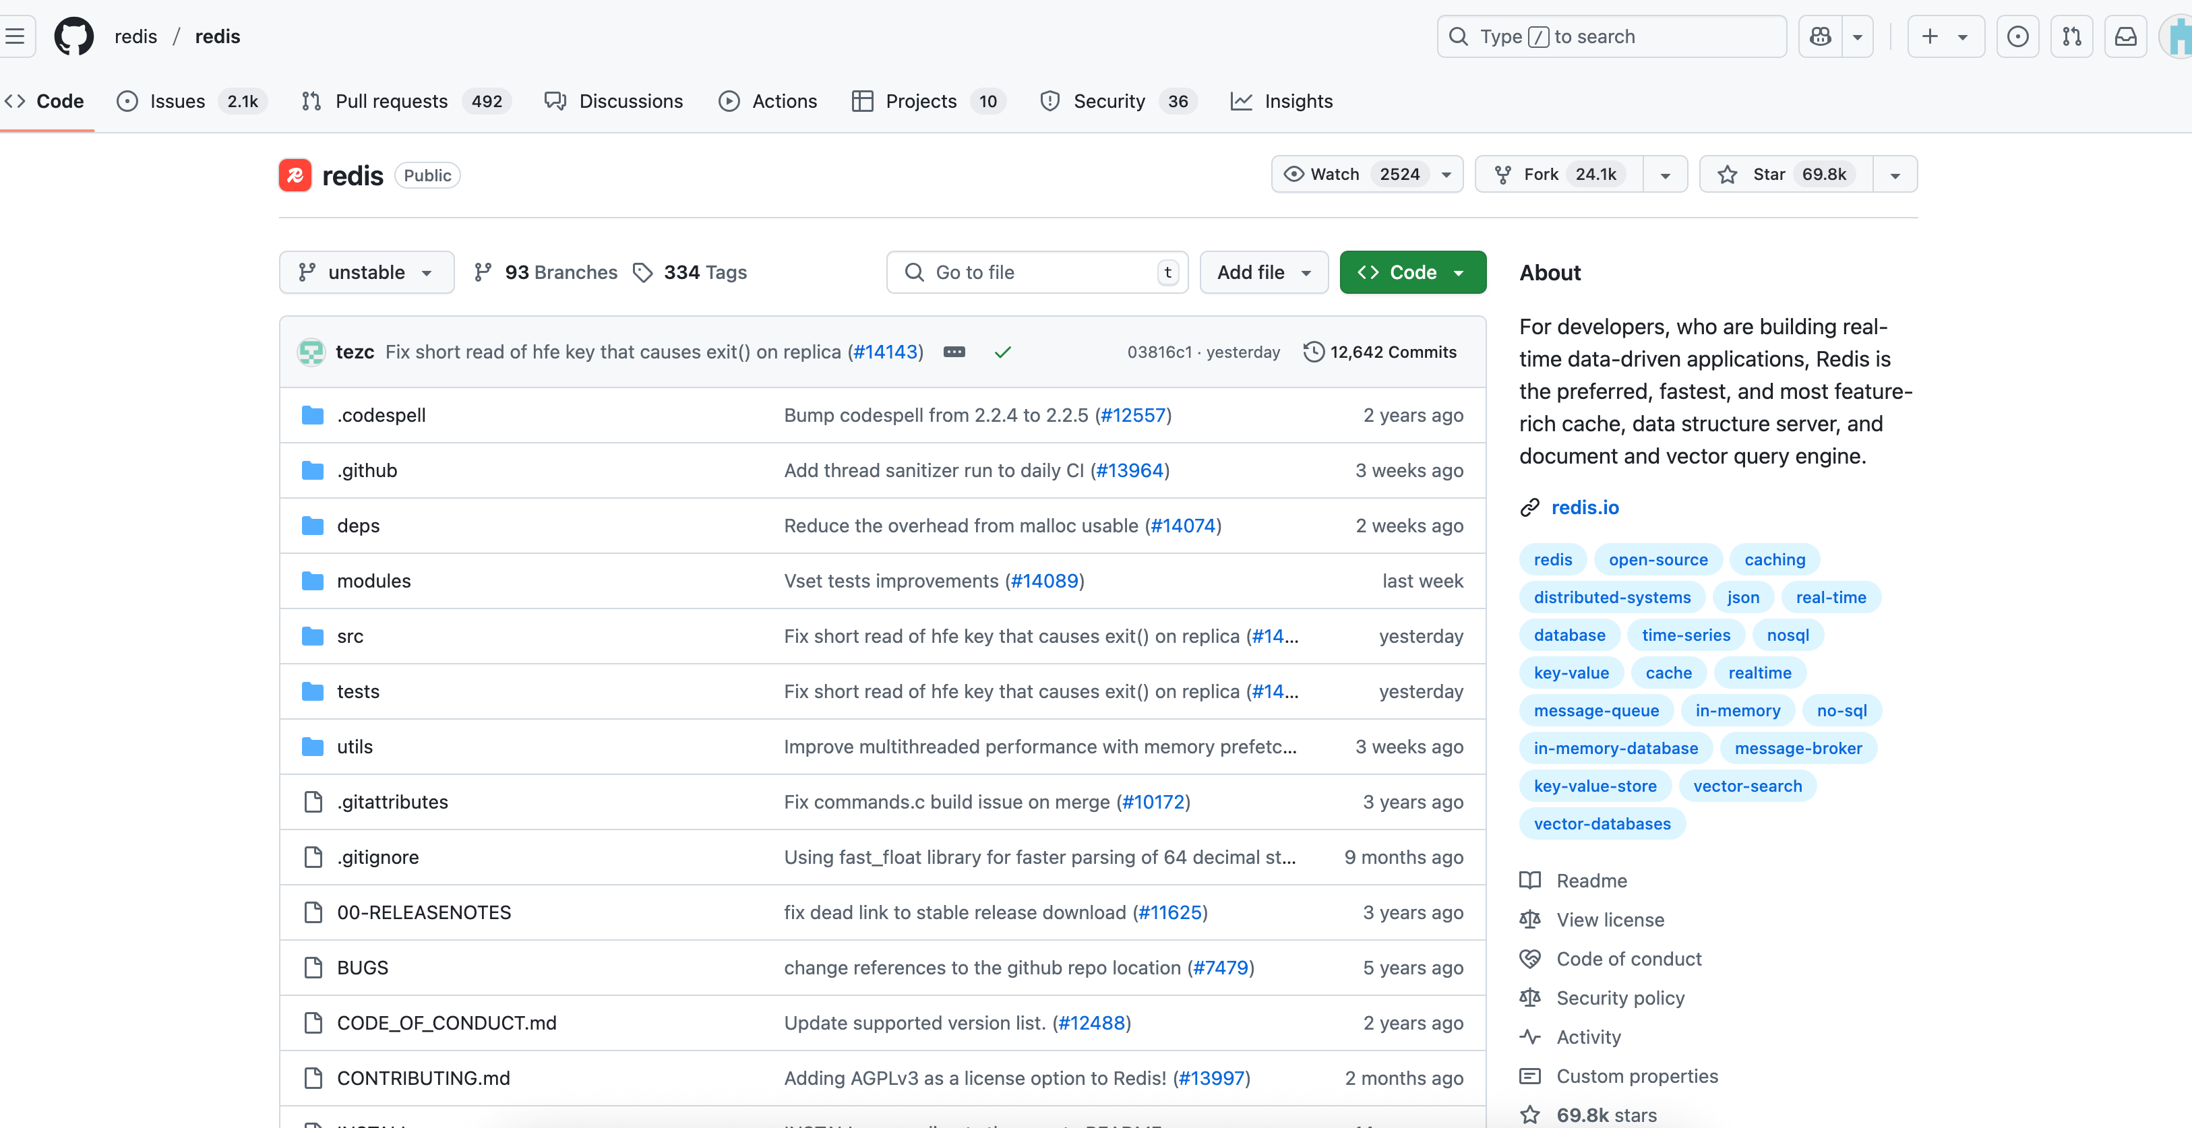Open the green Code clone dropdown

[1413, 272]
